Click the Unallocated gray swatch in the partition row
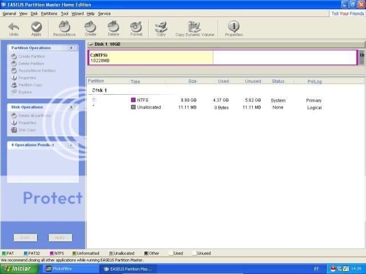Viewport: 366px width, 274px height. pyautogui.click(x=133, y=107)
